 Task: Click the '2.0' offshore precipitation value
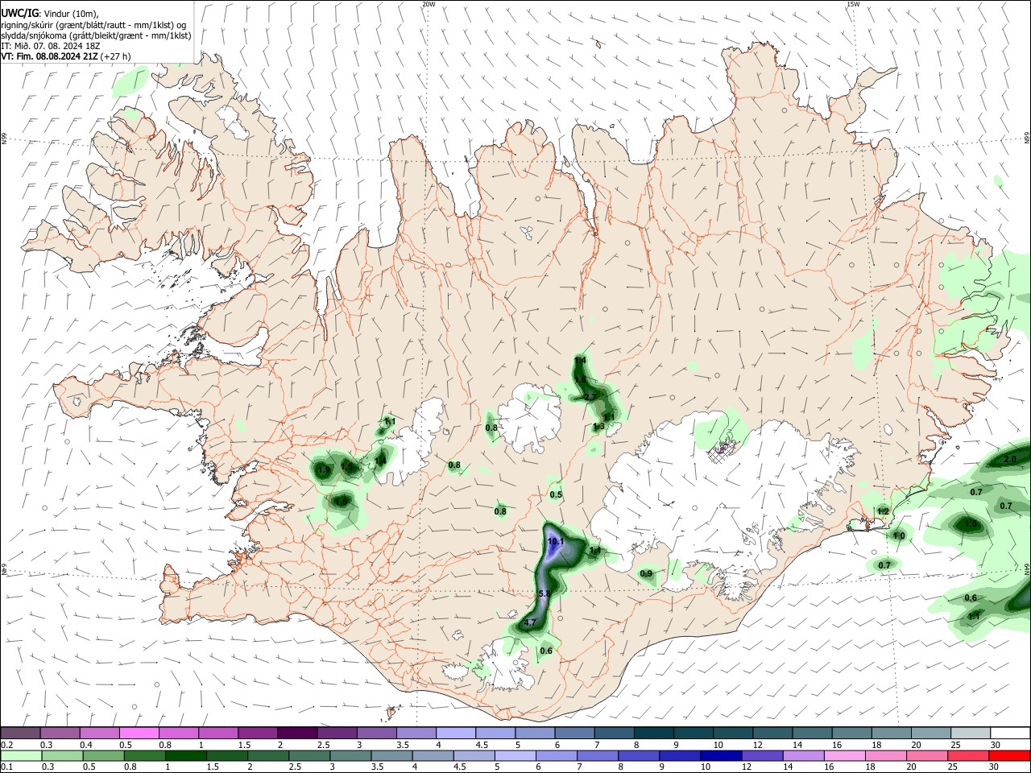[1010, 459]
